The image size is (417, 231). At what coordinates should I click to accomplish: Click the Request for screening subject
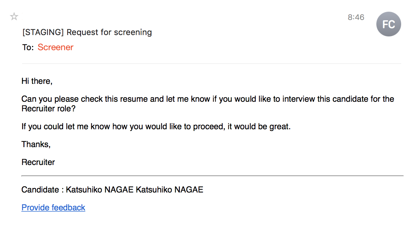pyautogui.click(x=109, y=32)
